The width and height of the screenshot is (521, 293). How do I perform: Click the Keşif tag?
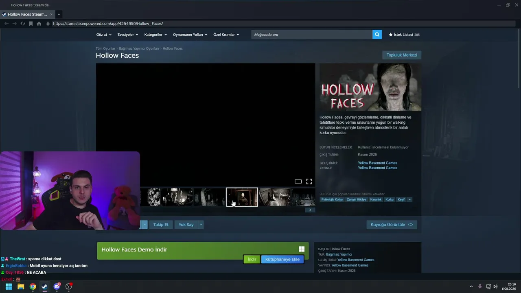tap(401, 199)
